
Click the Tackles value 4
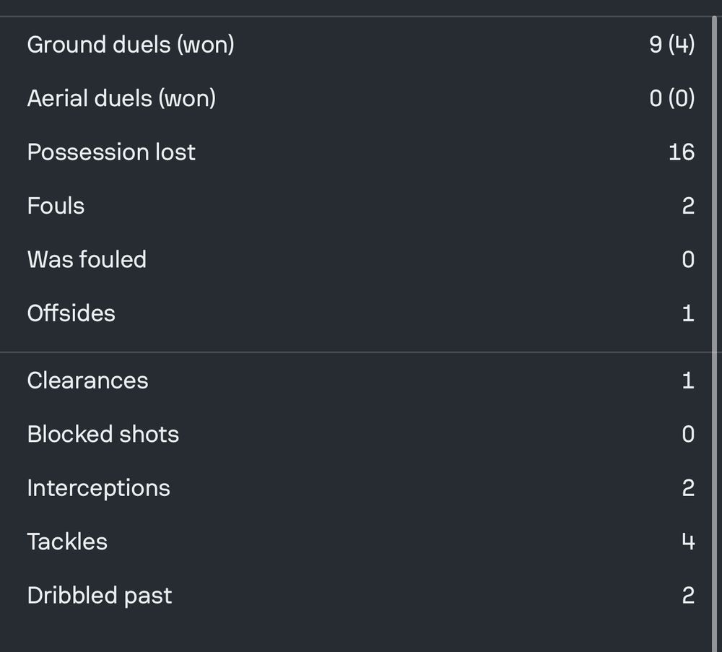pyautogui.click(x=688, y=542)
